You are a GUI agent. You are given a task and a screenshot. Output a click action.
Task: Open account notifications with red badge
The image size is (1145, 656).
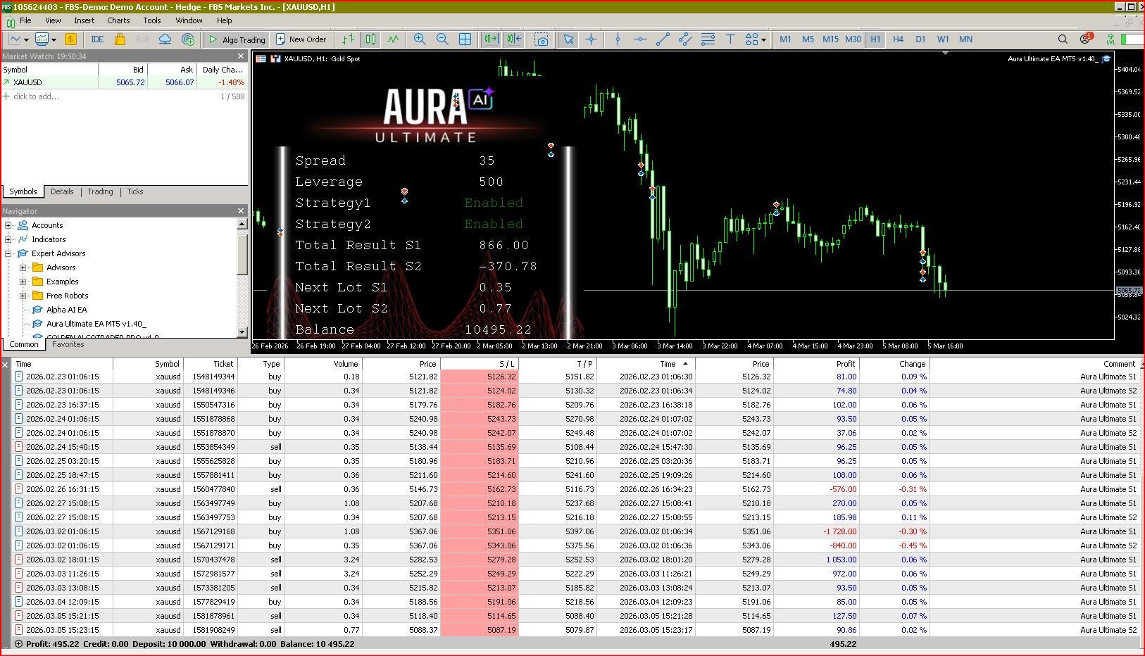click(x=1086, y=39)
